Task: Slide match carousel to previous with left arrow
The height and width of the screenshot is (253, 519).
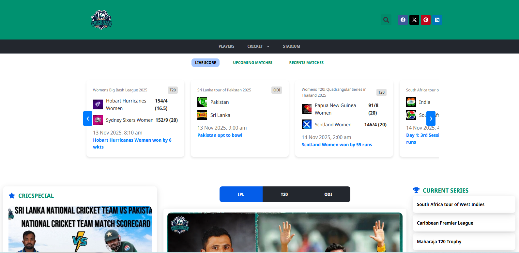Action: [88, 119]
